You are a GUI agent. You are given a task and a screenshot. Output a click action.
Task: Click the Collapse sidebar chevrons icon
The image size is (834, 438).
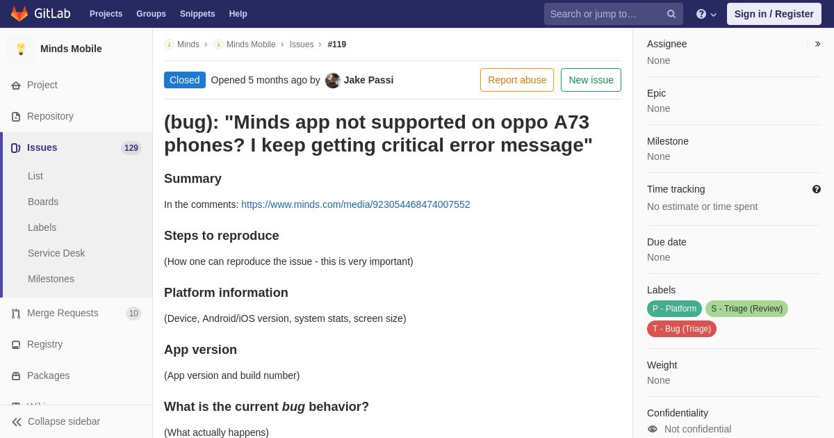(x=17, y=422)
